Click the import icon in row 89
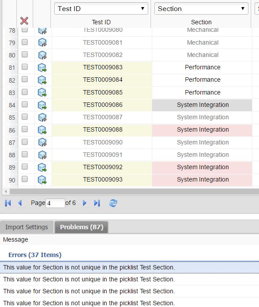Viewport: 259px width, 307px height. 42,167
